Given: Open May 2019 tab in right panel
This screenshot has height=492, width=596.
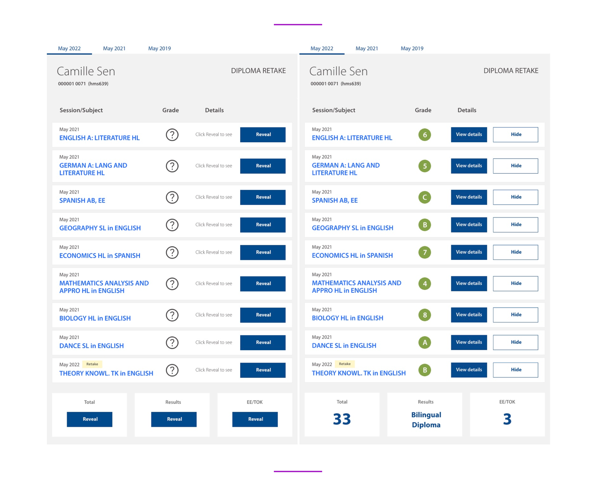Looking at the screenshot, I should point(412,49).
